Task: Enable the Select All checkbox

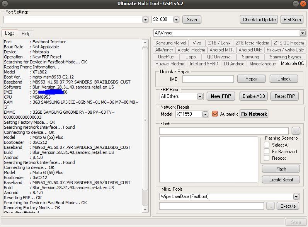Action: (267, 145)
